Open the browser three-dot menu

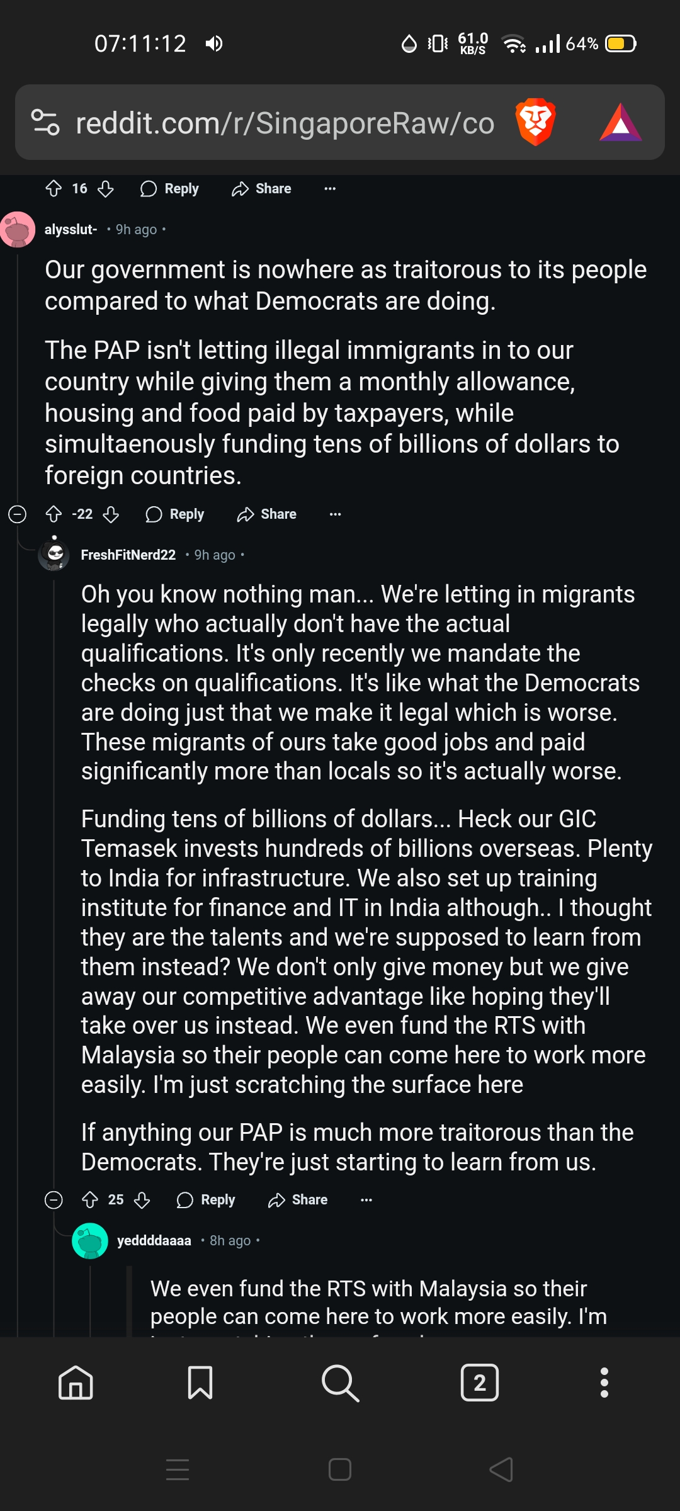coord(604,1383)
